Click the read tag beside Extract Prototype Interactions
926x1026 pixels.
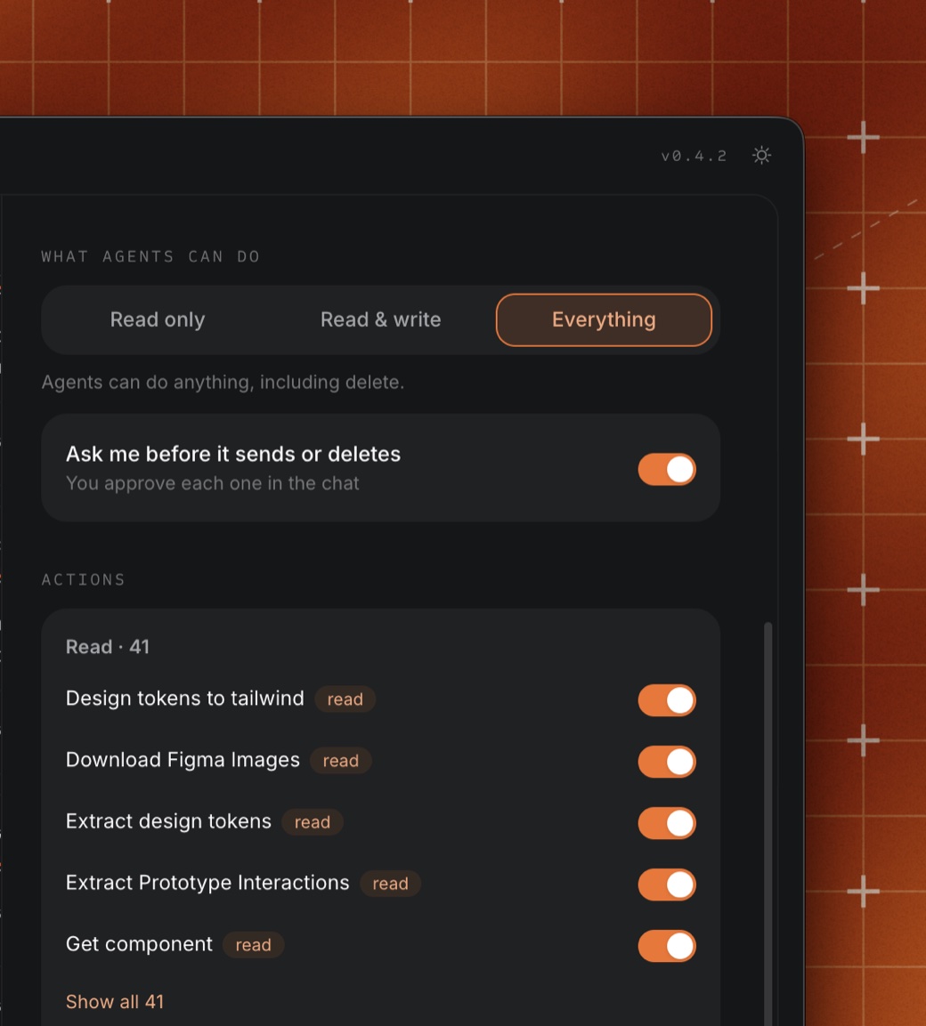[x=390, y=884]
